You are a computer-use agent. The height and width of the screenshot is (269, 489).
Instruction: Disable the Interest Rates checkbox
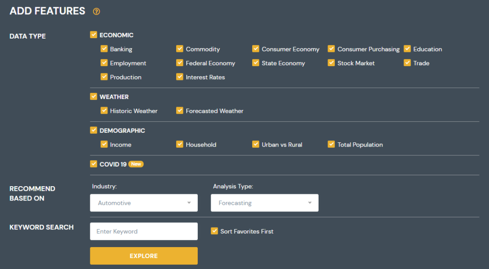pos(180,77)
